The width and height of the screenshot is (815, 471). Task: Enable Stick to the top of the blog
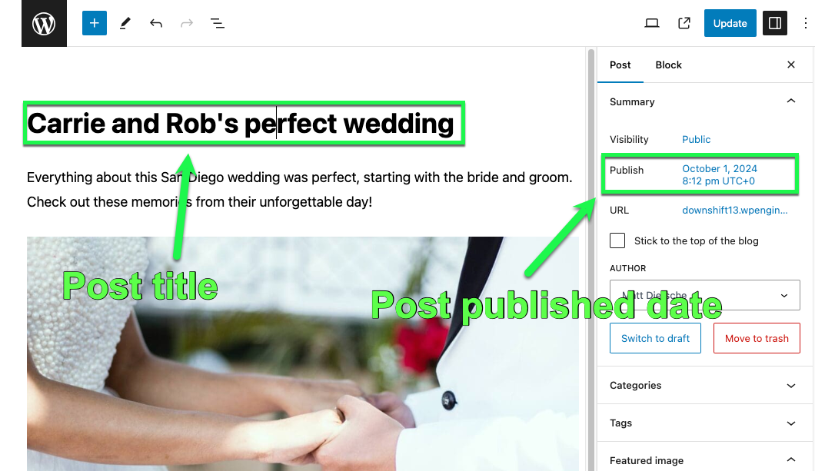pyautogui.click(x=617, y=240)
